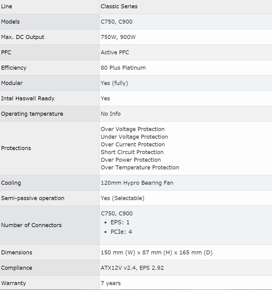Select the "C750, C900" text in Models row

click(117, 22)
